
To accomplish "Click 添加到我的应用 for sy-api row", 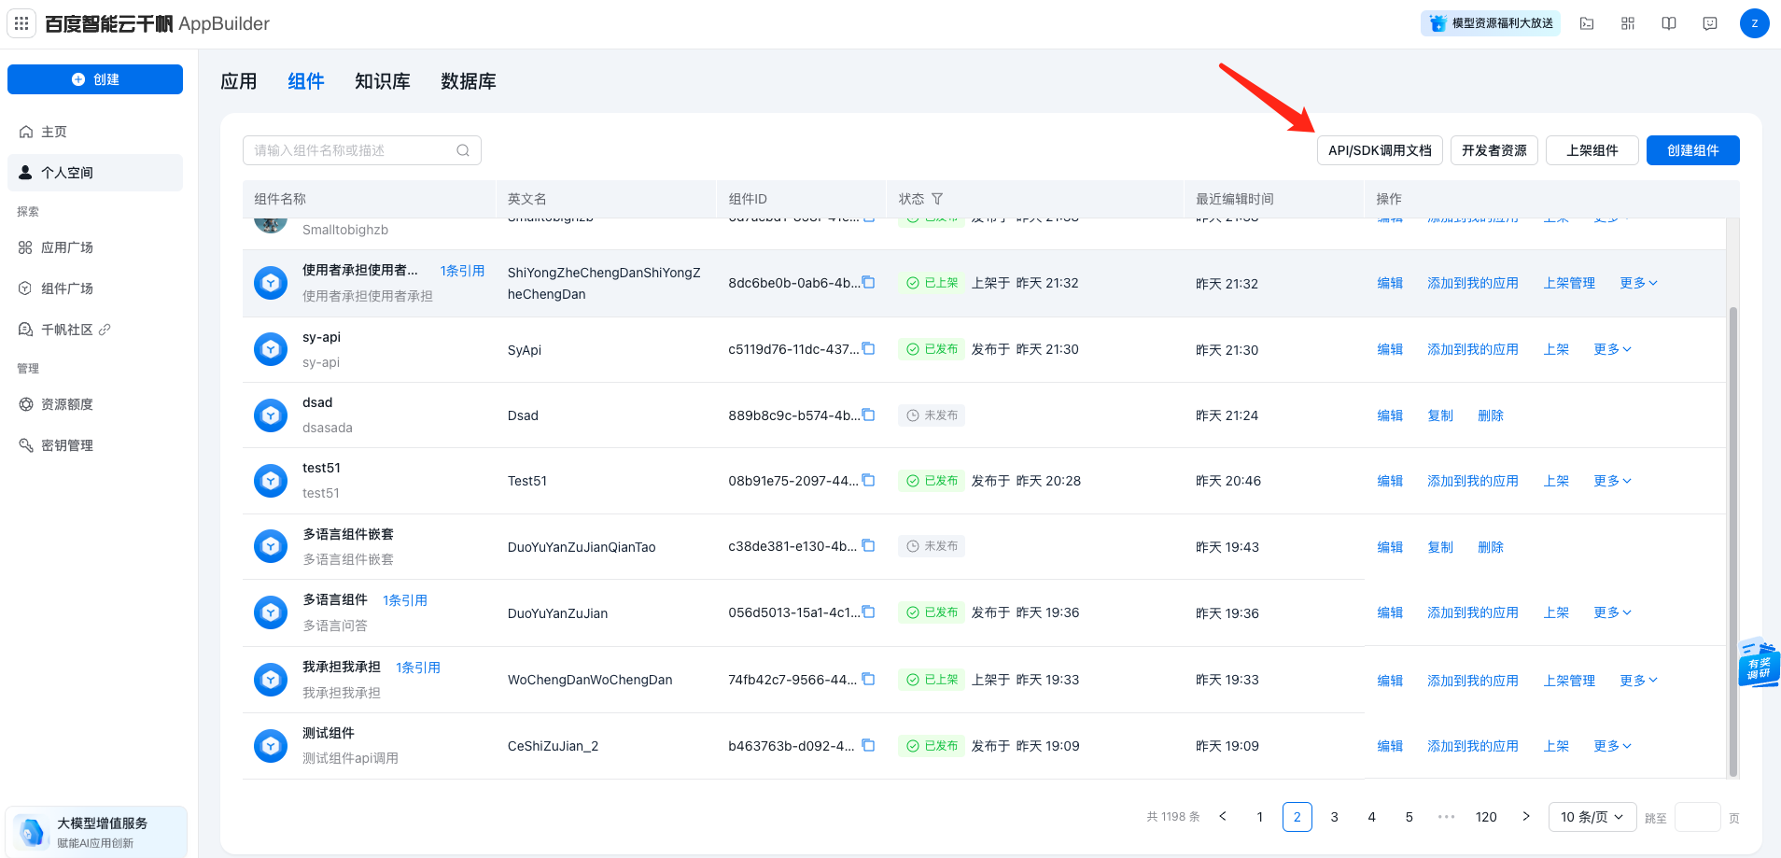I will point(1473,349).
